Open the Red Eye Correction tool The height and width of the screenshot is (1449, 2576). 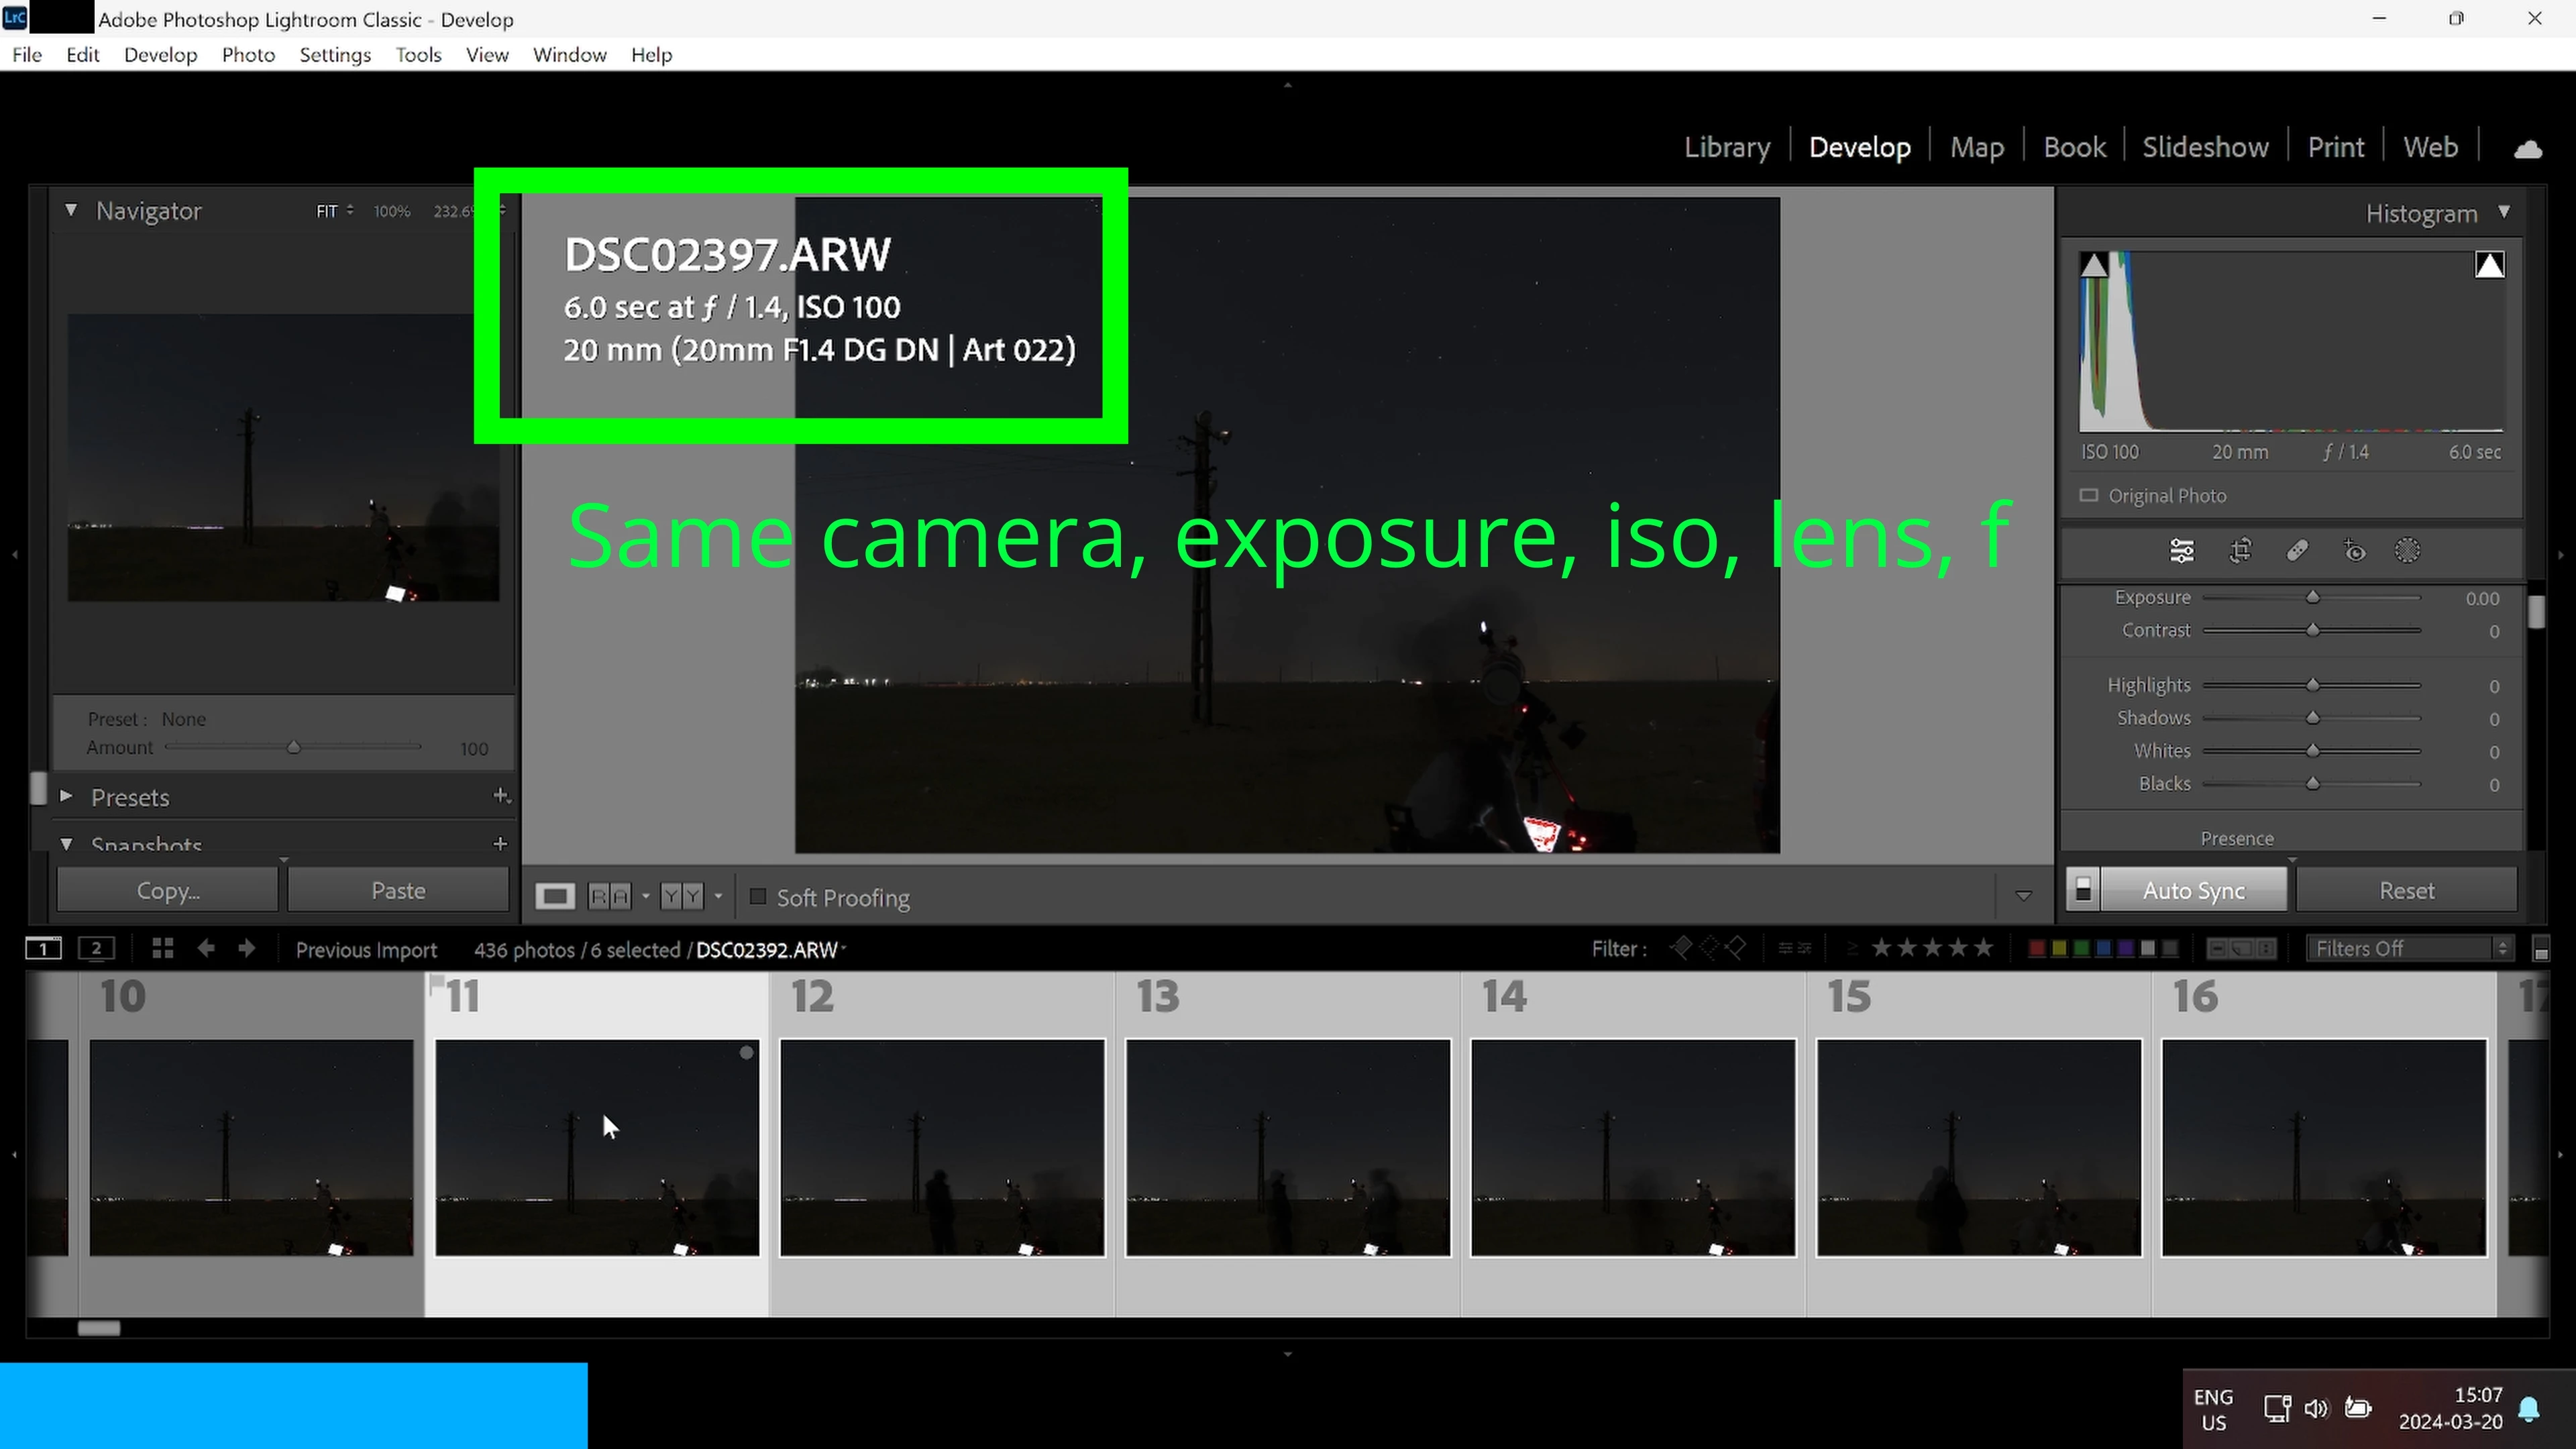pos(2354,551)
